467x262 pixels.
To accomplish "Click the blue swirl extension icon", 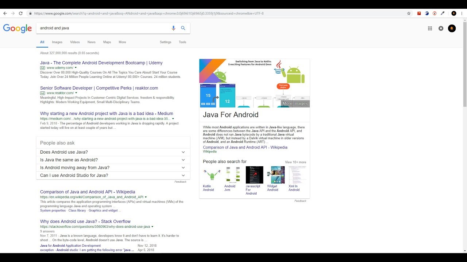I will (427, 13).
